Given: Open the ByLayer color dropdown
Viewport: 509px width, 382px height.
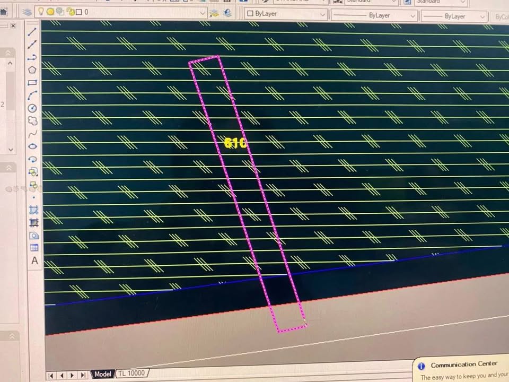Looking at the screenshot, I should tap(322, 14).
